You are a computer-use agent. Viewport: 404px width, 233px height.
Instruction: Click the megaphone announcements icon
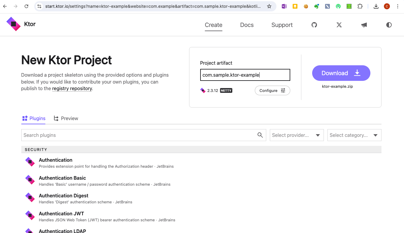point(364,25)
